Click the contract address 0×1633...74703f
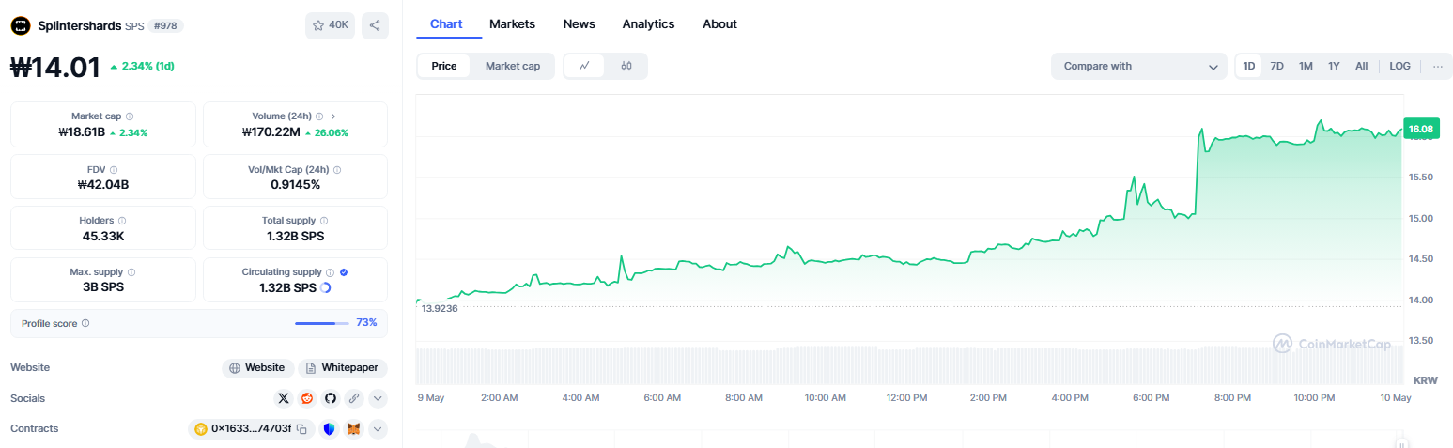The height and width of the screenshot is (448, 1453). pos(252,429)
